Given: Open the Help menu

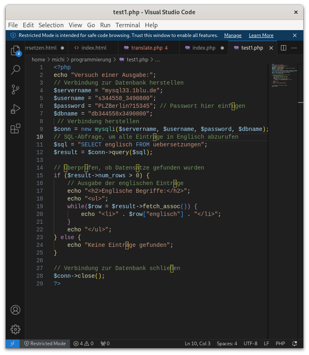Looking at the screenshot, I should click(151, 25).
